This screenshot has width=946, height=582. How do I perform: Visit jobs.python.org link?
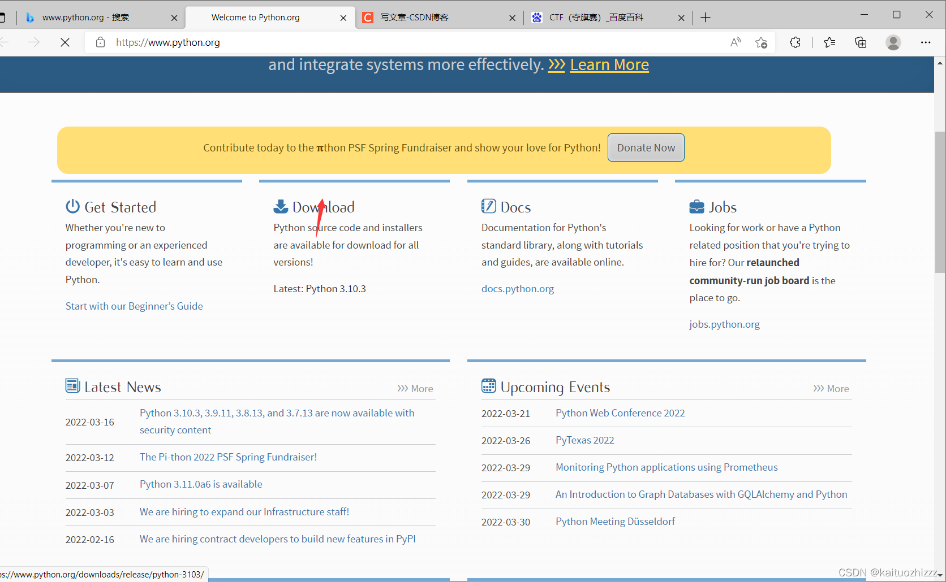tap(724, 324)
